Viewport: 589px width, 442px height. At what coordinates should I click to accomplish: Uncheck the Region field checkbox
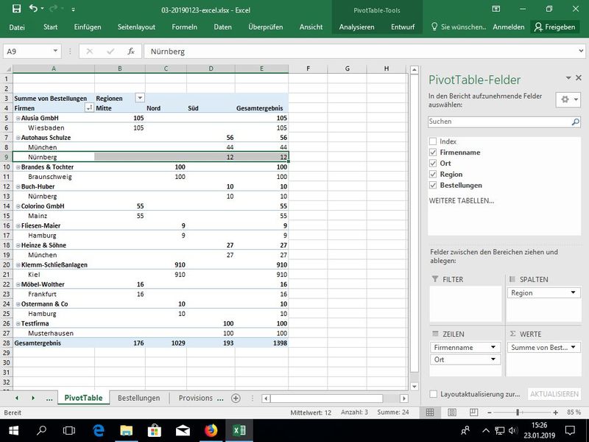click(433, 174)
